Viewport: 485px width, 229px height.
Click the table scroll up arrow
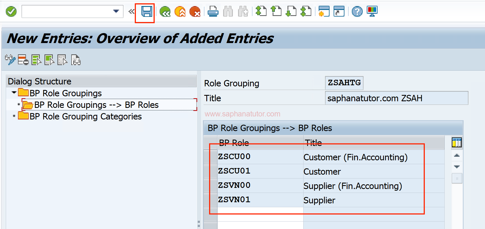click(x=457, y=156)
